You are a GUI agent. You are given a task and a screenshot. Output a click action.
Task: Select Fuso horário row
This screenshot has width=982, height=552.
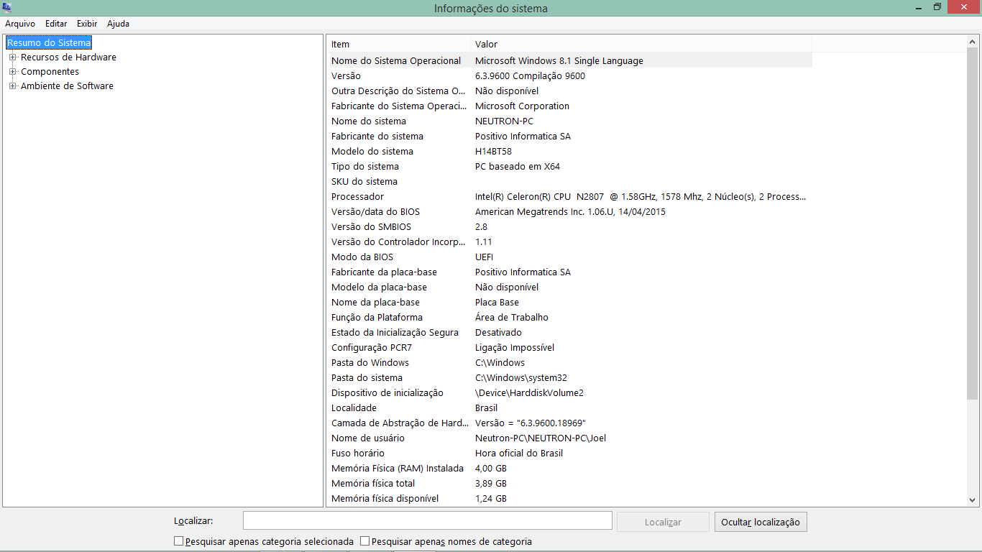(x=570, y=454)
